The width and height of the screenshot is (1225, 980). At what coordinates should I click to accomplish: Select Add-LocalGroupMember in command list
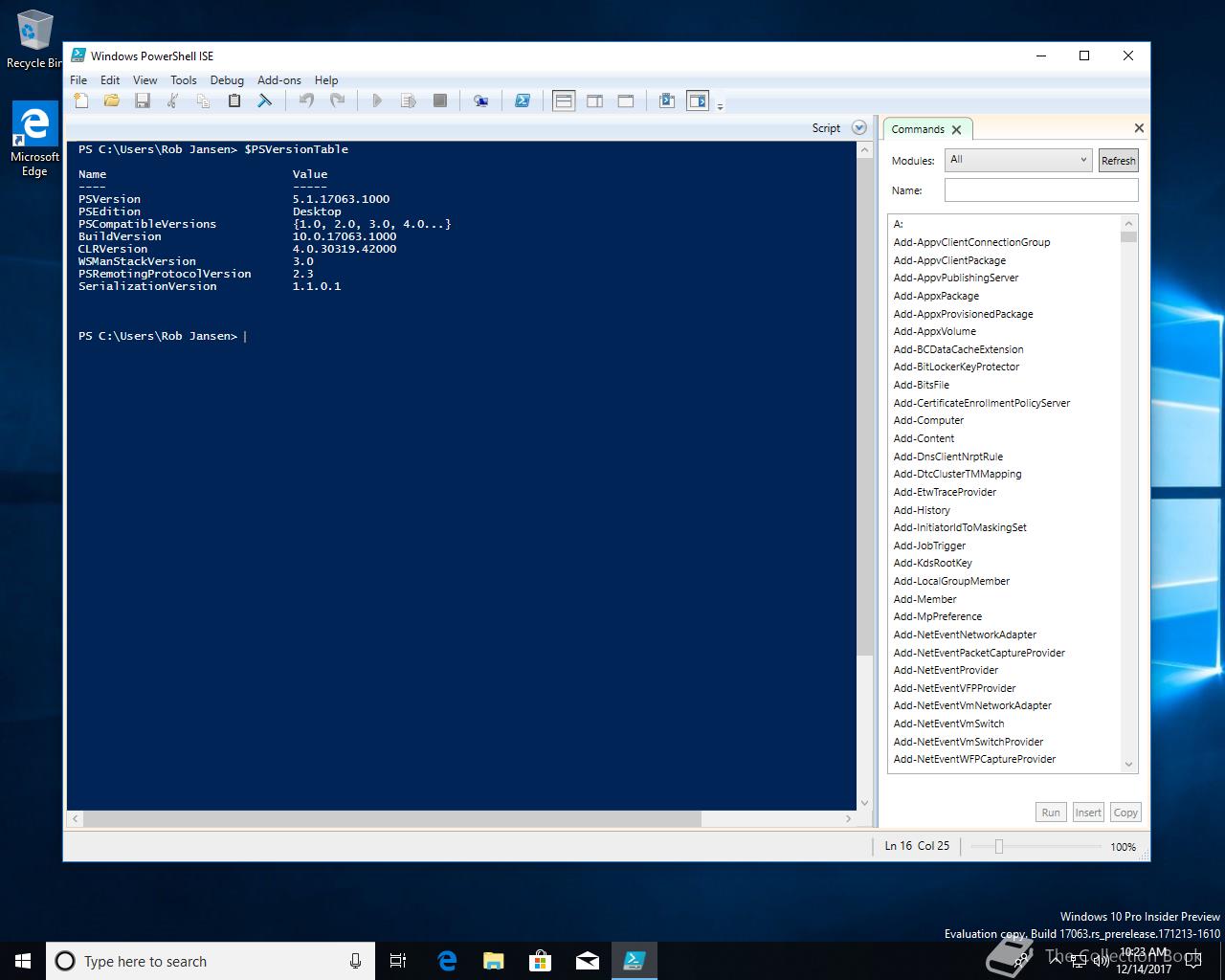(x=951, y=581)
